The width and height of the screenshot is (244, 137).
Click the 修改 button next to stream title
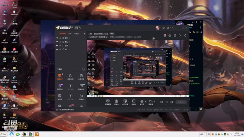[112, 34]
